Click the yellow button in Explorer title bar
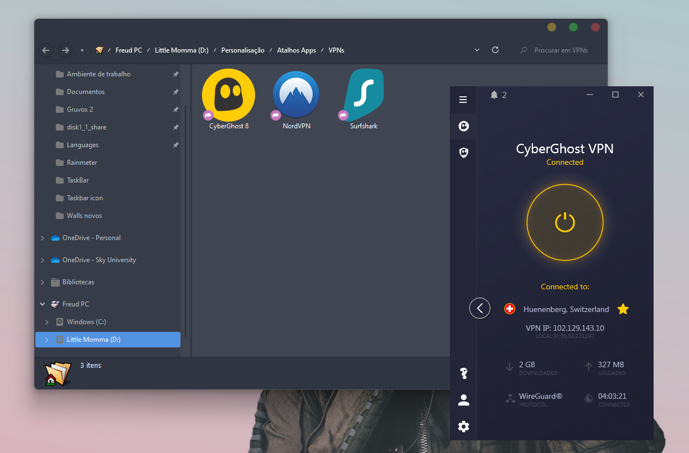The image size is (689, 453). click(552, 27)
